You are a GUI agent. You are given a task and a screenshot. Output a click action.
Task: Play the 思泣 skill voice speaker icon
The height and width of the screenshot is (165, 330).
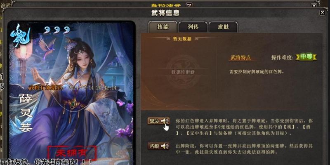tap(165, 121)
